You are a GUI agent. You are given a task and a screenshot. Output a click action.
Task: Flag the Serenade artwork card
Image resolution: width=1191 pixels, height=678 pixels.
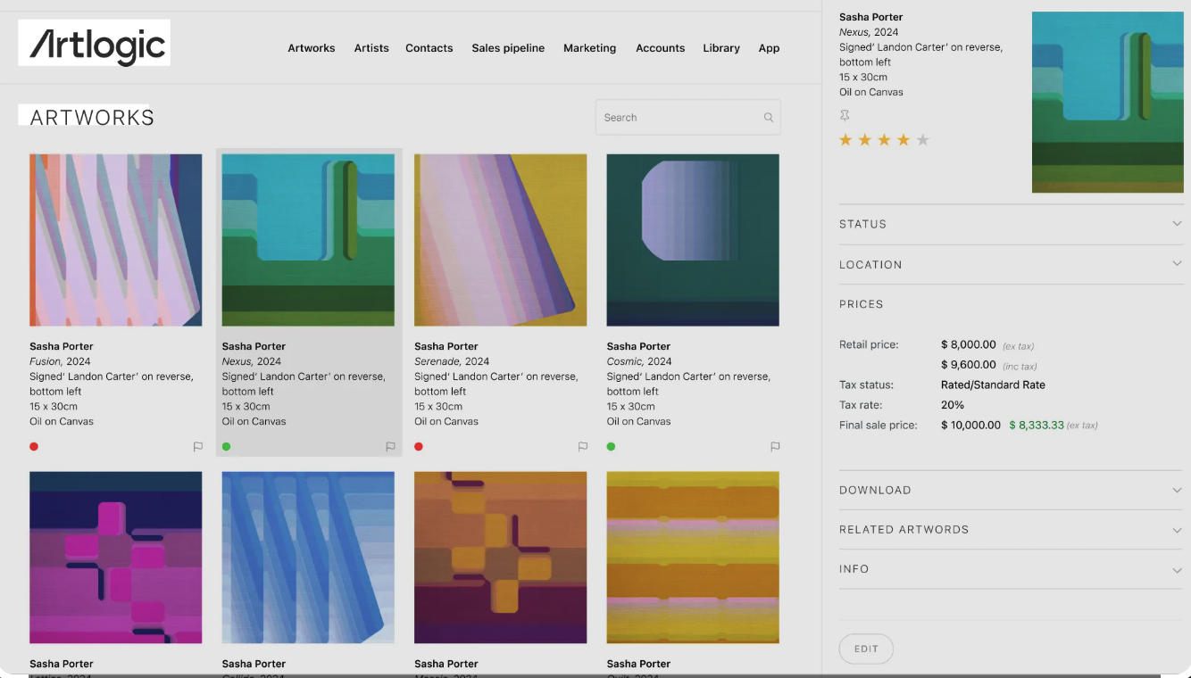click(583, 447)
